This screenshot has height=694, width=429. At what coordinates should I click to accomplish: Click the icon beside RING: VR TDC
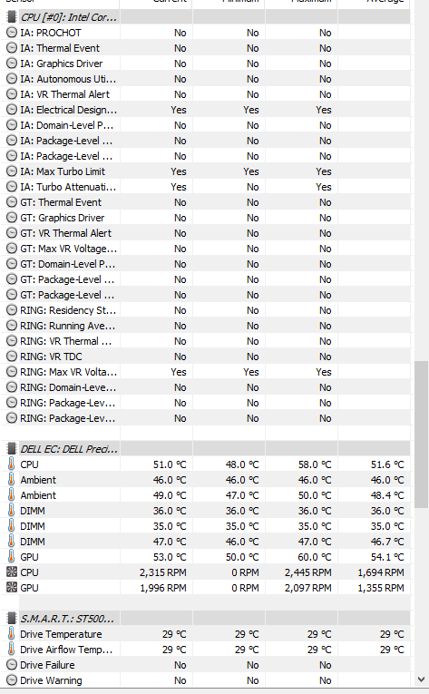12,357
